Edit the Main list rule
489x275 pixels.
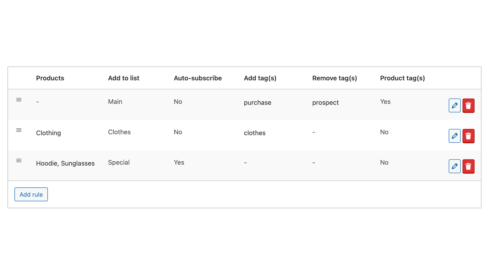454,105
